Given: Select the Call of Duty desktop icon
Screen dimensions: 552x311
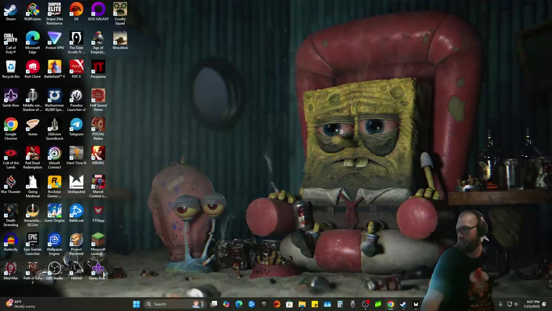Looking at the screenshot, I should [11, 43].
